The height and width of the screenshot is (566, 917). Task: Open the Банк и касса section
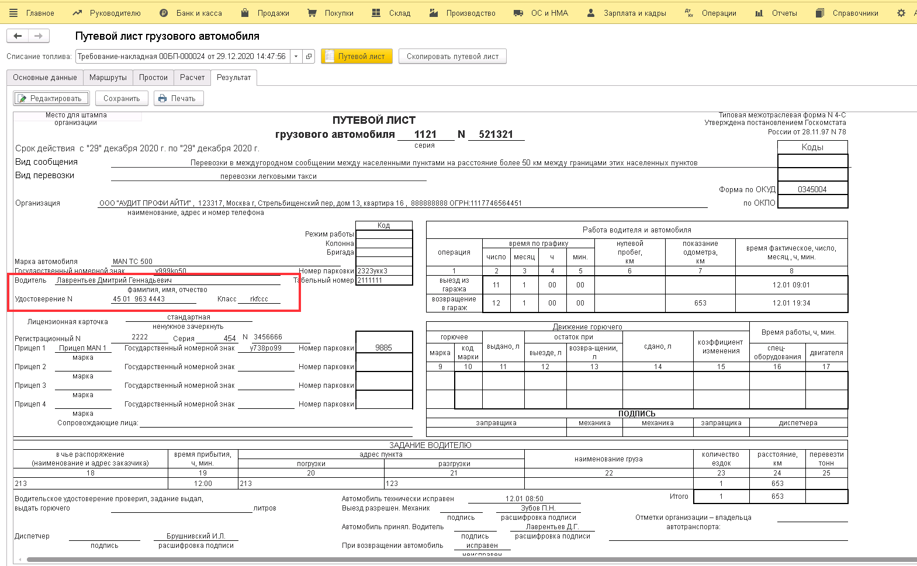click(x=191, y=13)
